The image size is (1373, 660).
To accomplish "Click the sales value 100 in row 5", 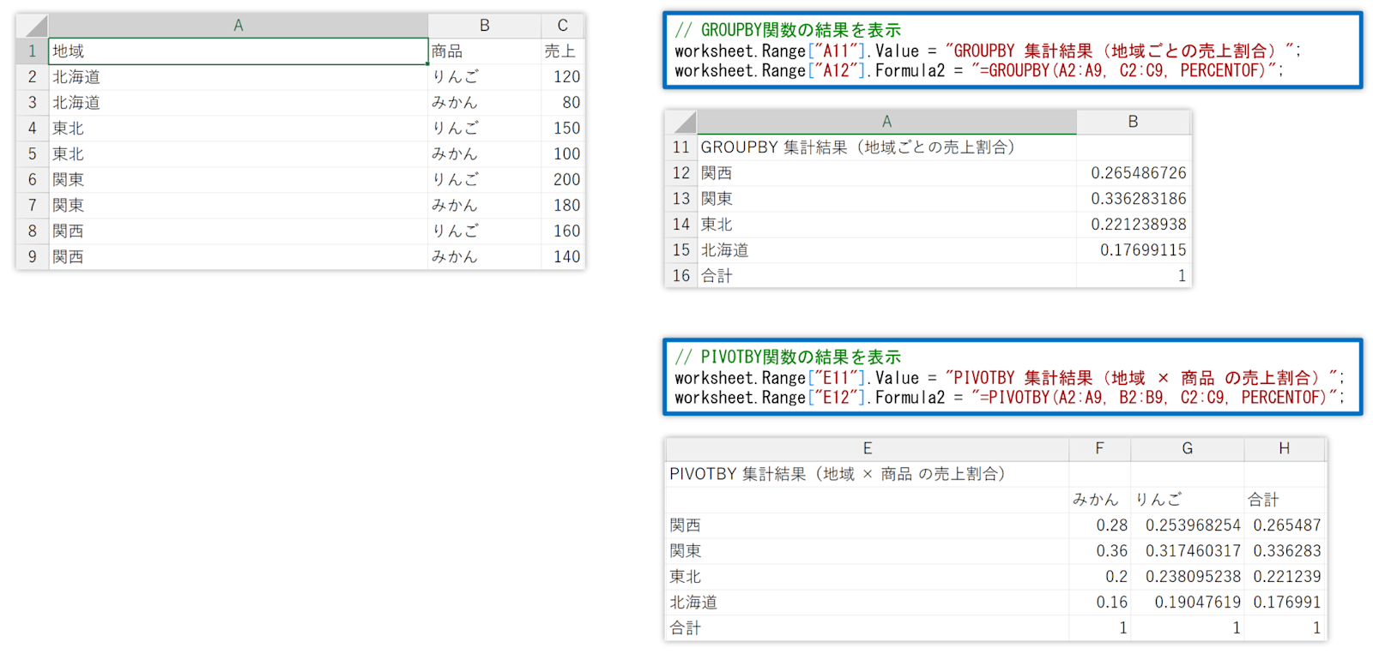I will click(x=563, y=154).
